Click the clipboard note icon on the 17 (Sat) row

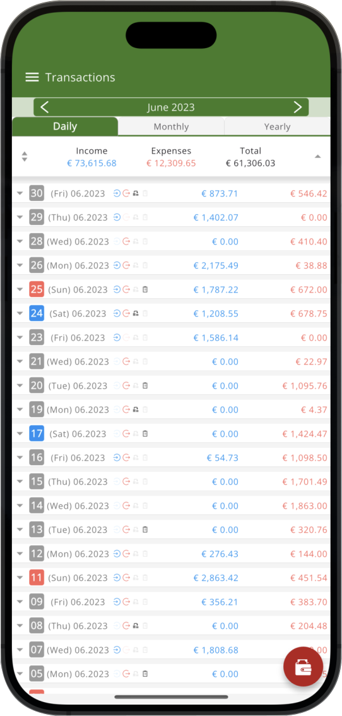(145, 434)
